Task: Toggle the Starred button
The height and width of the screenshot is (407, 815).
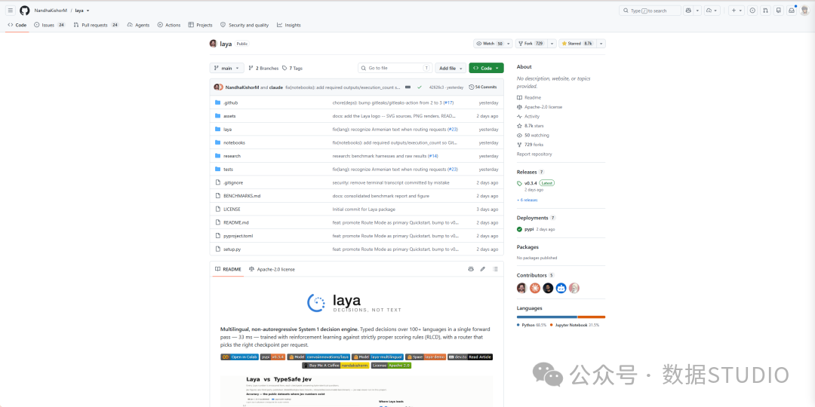Action: (x=577, y=44)
